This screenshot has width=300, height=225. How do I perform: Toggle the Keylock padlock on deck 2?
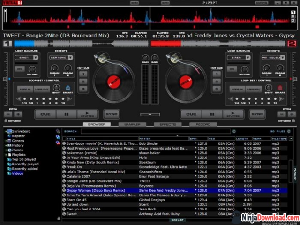click(293, 120)
